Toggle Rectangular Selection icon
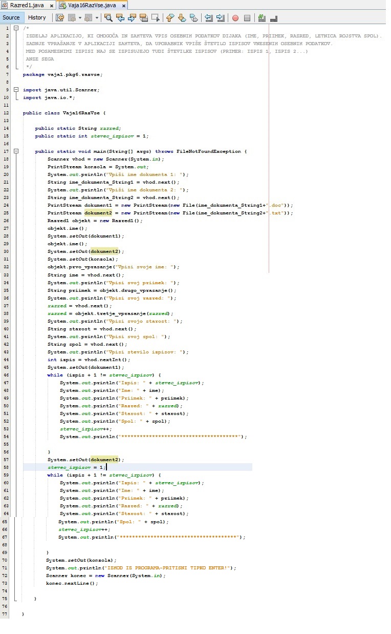The width and height of the screenshot is (391, 634). click(x=156, y=17)
